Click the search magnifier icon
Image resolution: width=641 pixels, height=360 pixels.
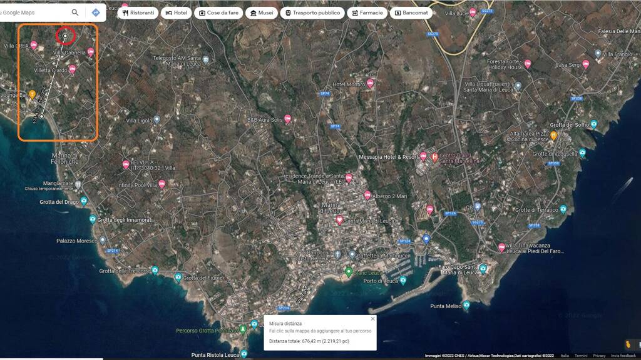(75, 12)
